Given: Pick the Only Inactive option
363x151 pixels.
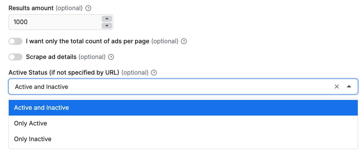Looking at the screenshot, I should [x=33, y=139].
